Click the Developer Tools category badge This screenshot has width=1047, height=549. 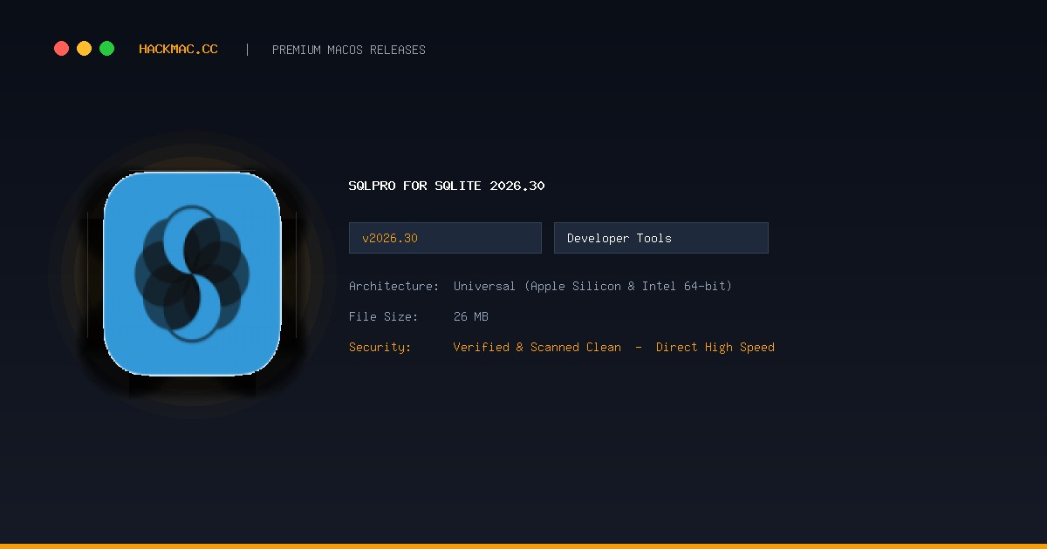[660, 238]
